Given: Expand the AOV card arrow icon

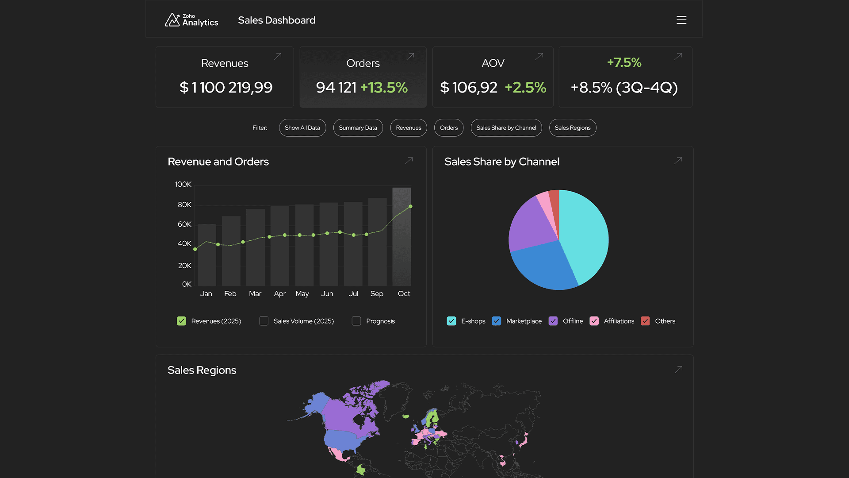Looking at the screenshot, I should [x=539, y=56].
